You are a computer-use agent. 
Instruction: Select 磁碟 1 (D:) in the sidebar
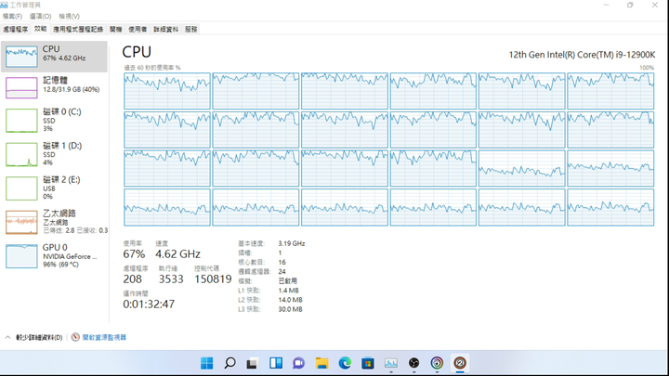(54, 154)
